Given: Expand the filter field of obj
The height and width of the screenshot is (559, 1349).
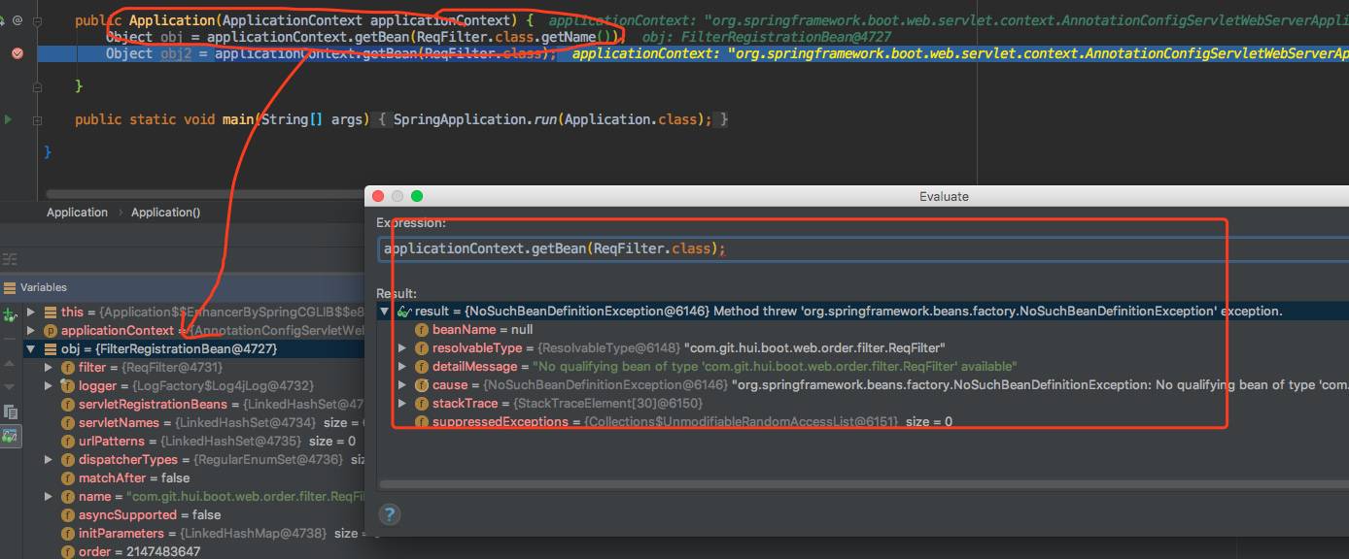Looking at the screenshot, I should (x=50, y=368).
